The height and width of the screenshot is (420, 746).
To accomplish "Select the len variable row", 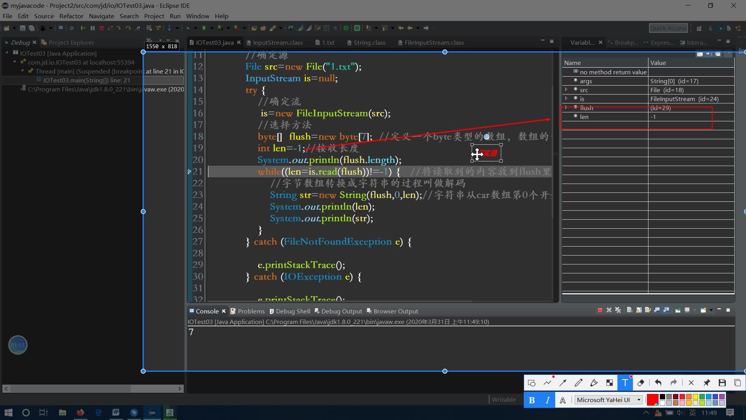I will pyautogui.click(x=648, y=117).
